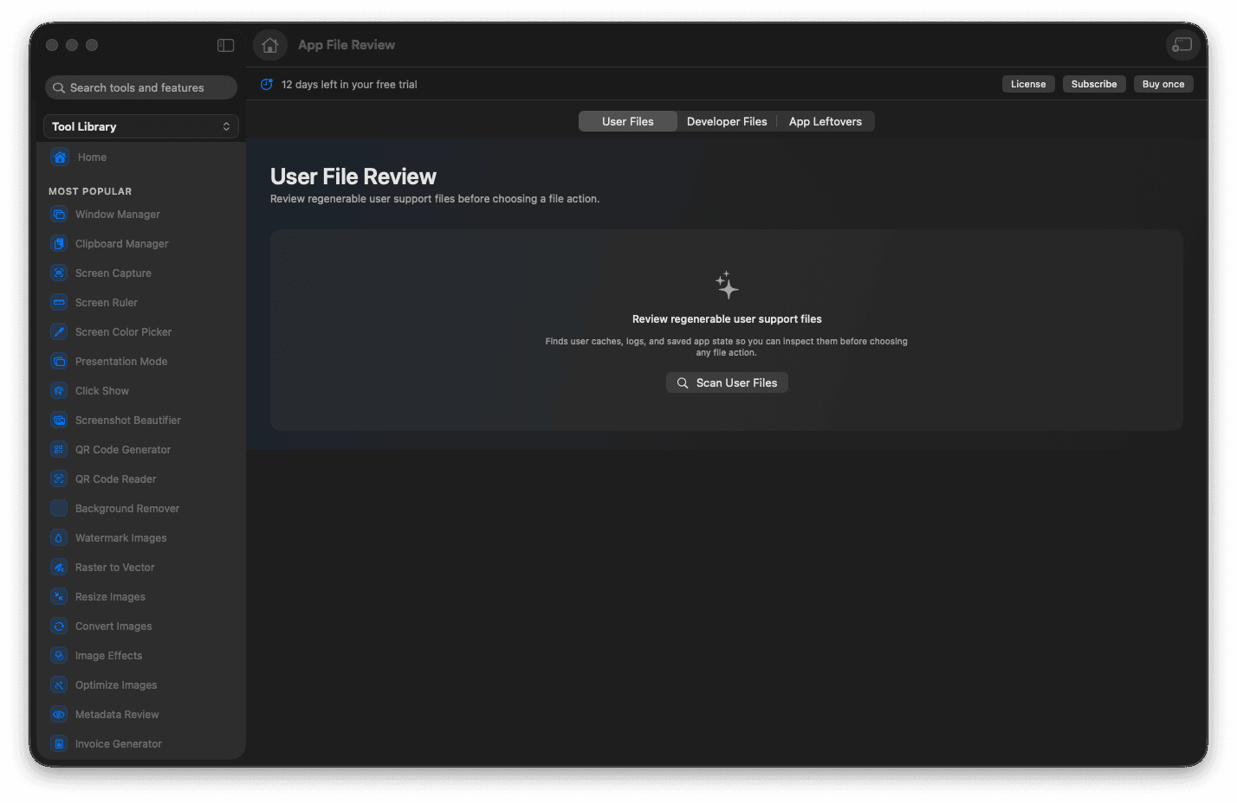Click the App File Review title text
Screen dimensions: 1237x803
(x=346, y=45)
